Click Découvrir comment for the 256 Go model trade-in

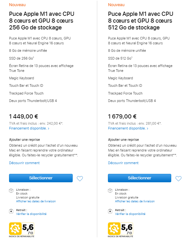pyautogui.click(x=24, y=163)
